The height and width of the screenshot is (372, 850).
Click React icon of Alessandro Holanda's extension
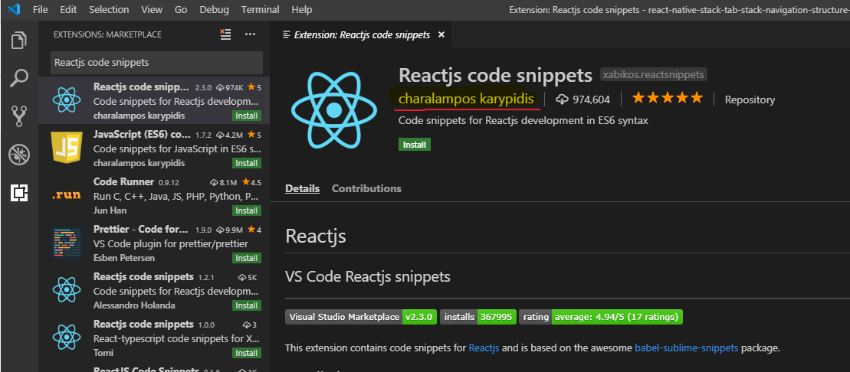point(67,289)
